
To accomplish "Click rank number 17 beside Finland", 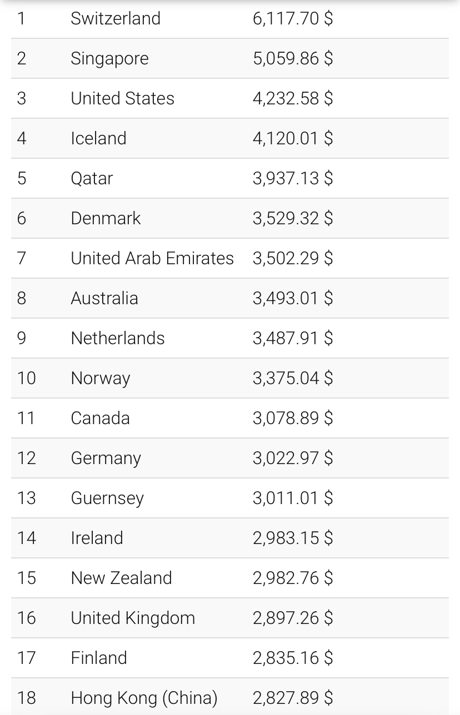I will 26,658.
